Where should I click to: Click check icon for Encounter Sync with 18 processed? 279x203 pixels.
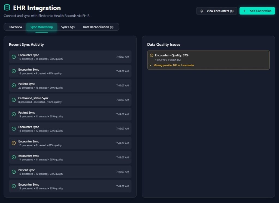pos(14,57)
